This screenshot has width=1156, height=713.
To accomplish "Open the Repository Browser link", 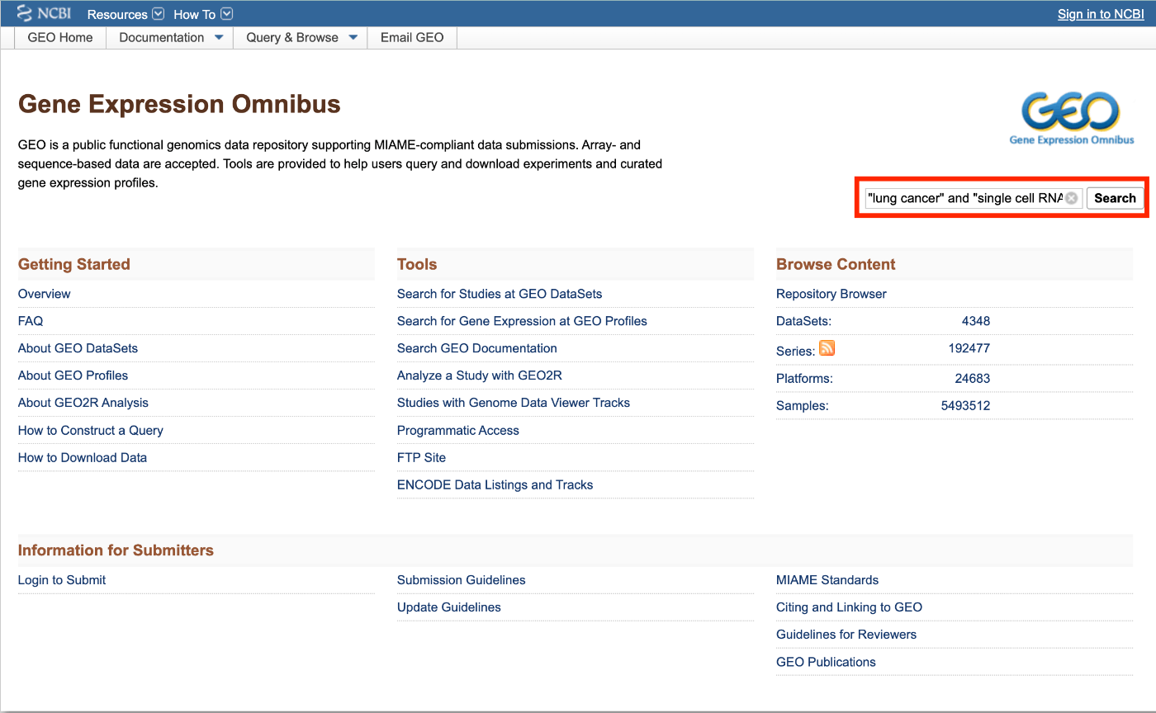I will pos(831,294).
